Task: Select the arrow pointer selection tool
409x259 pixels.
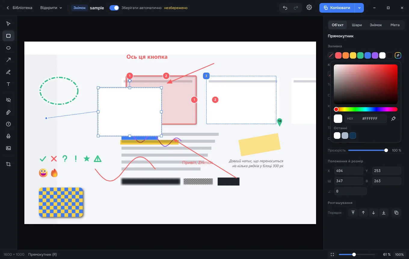Action: [x=8, y=24]
